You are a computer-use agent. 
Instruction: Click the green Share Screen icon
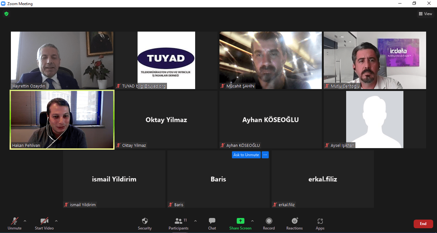pyautogui.click(x=240, y=221)
